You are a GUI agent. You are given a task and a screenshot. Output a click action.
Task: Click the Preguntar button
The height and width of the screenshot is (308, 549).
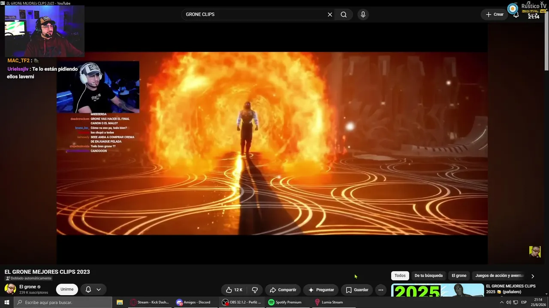(x=321, y=290)
